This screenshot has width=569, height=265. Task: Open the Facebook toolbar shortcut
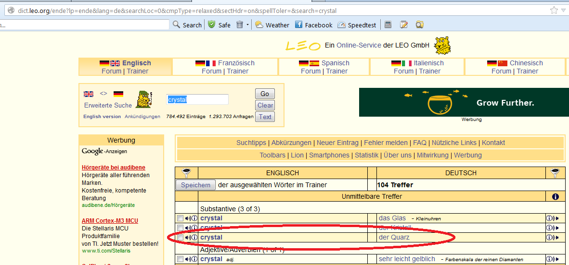(313, 25)
